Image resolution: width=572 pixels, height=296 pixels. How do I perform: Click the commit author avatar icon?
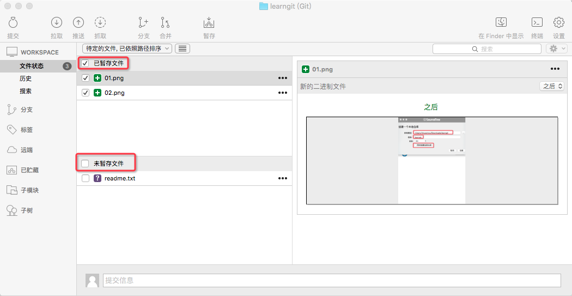[x=92, y=280]
